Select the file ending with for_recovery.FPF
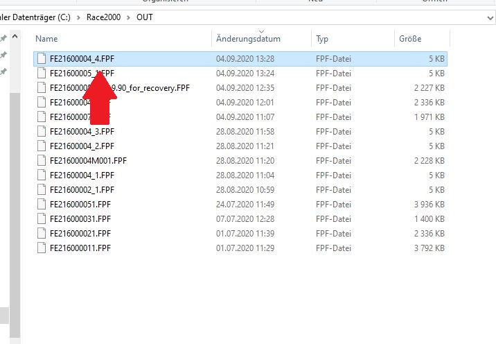Screen dimensions: 496x344 [x=240, y=88]
